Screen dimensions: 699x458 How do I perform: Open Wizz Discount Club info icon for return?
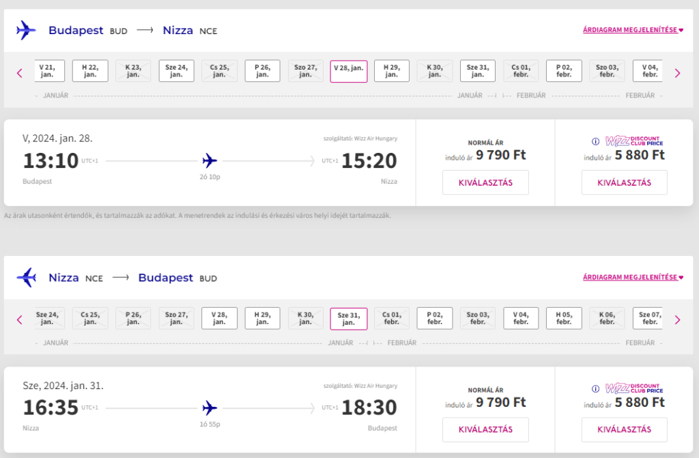(595, 388)
